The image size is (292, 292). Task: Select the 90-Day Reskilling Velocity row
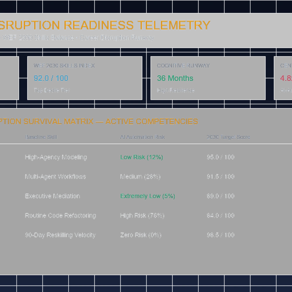point(146,235)
